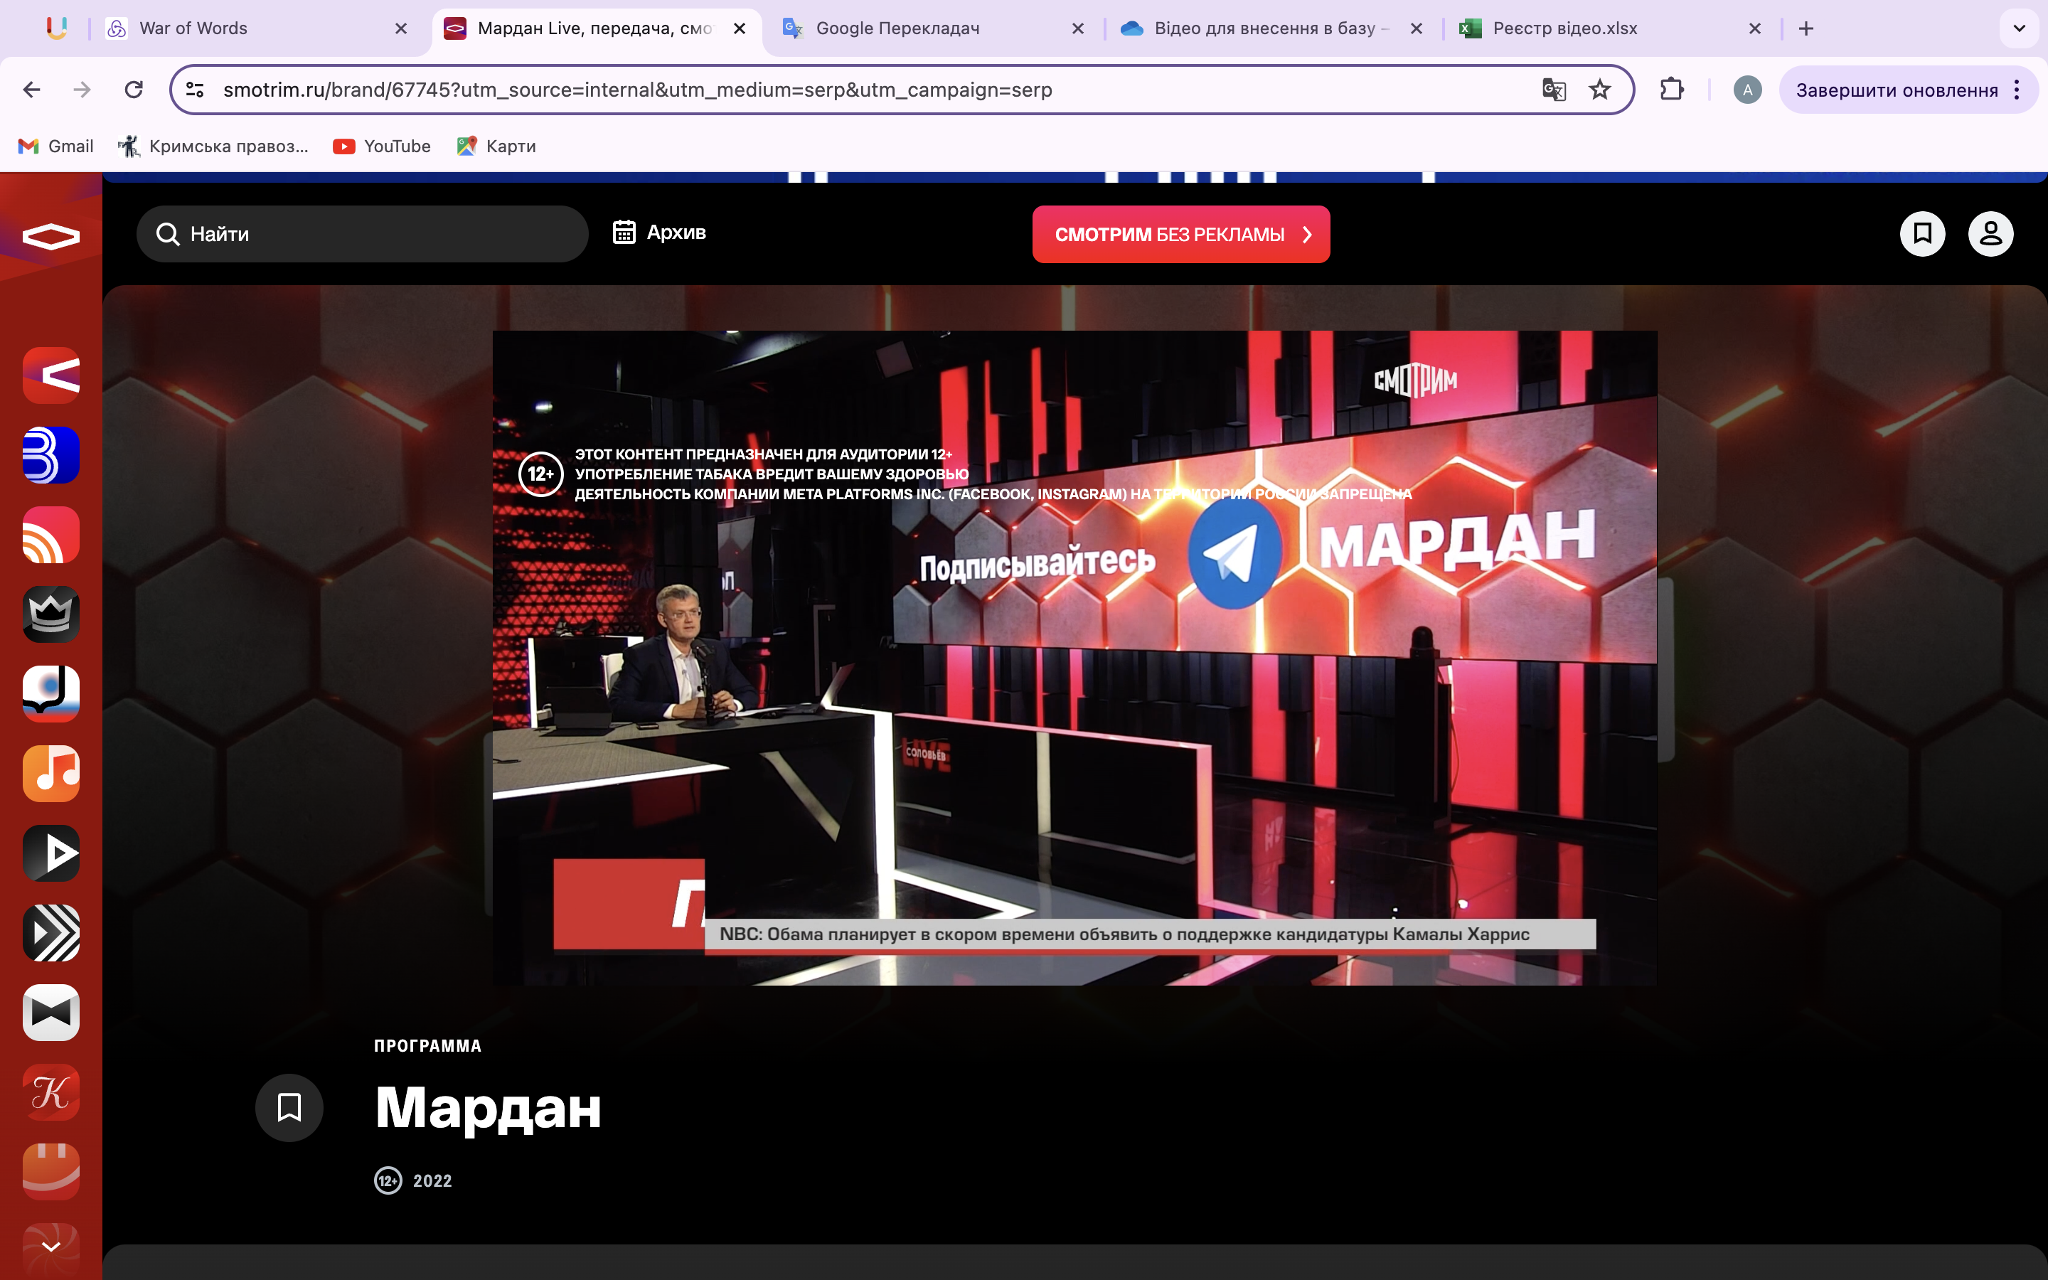
Task: Open the Gmail bookmark
Action: [x=56, y=146]
